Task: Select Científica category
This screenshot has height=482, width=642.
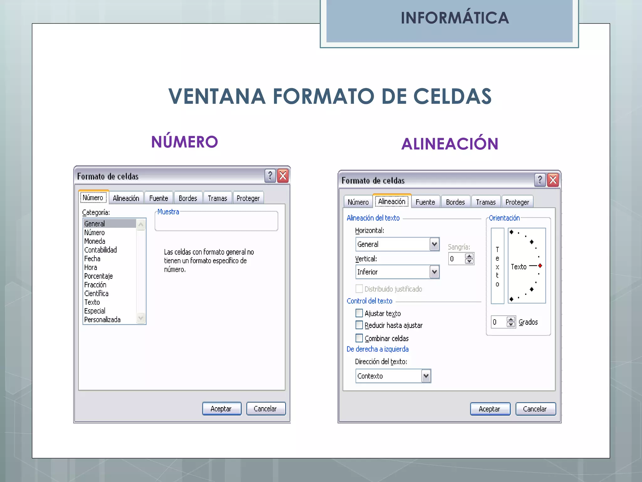Action: click(x=110, y=293)
